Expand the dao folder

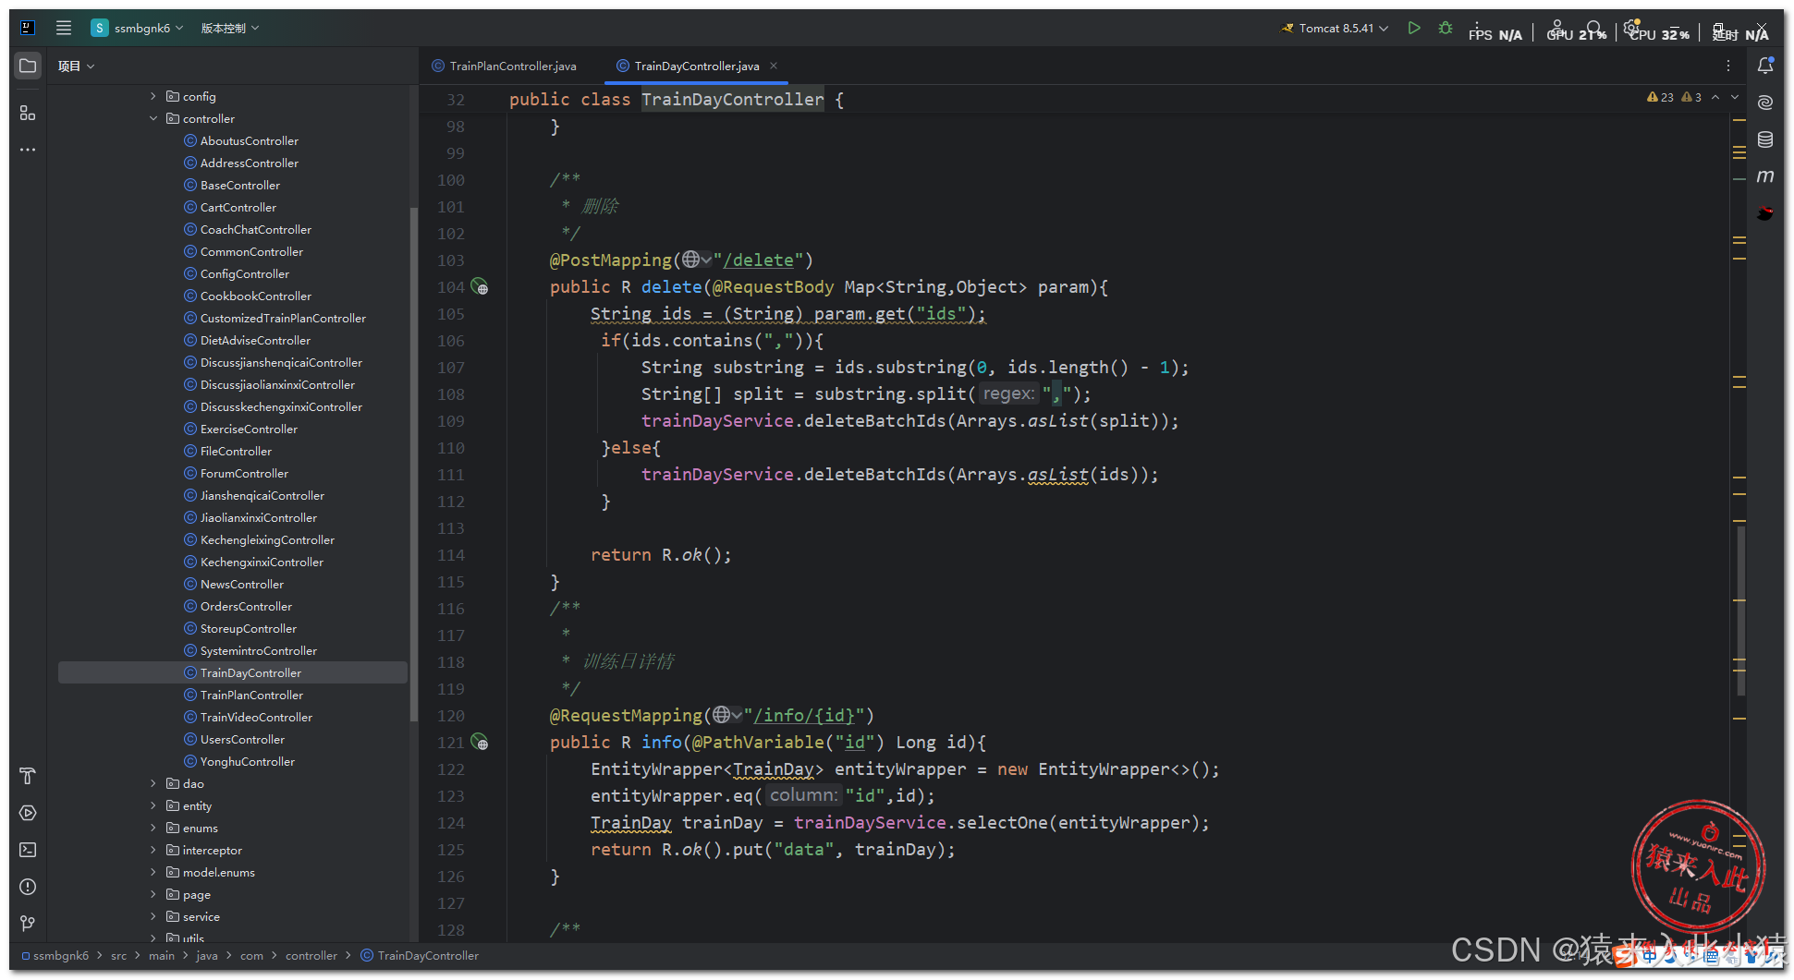153,783
